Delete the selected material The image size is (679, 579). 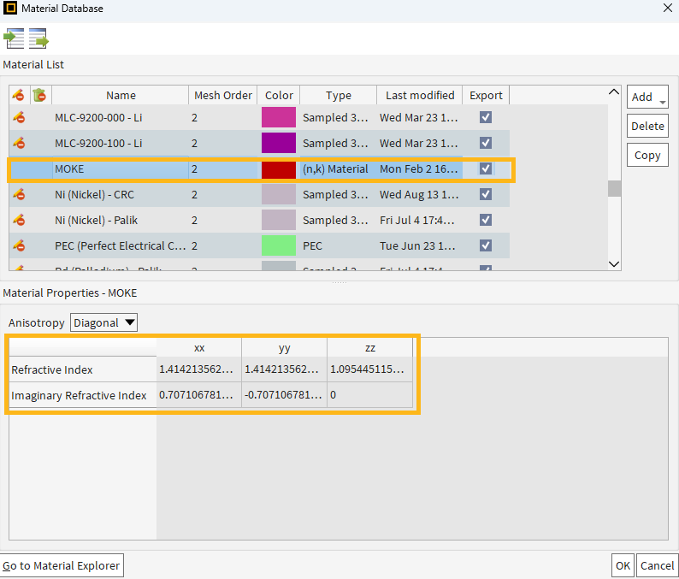click(647, 126)
